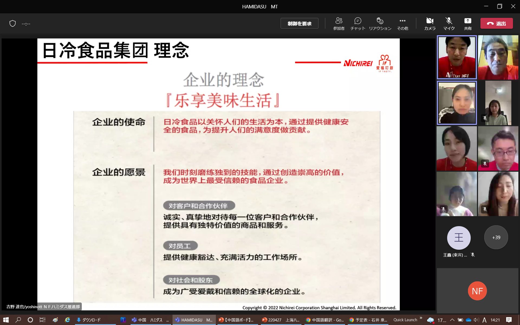Click the 制御を要求 request control button
This screenshot has height=325, width=520.
tap(299, 24)
